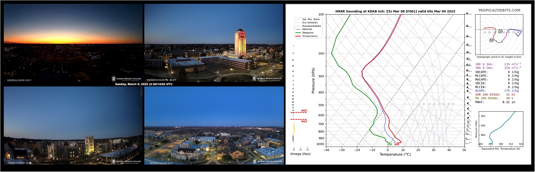
Task: Select the Temperature legend entry
Action: tap(307, 36)
